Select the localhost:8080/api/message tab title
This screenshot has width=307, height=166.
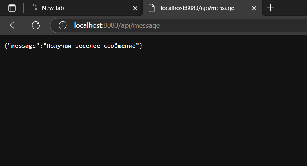(197, 8)
